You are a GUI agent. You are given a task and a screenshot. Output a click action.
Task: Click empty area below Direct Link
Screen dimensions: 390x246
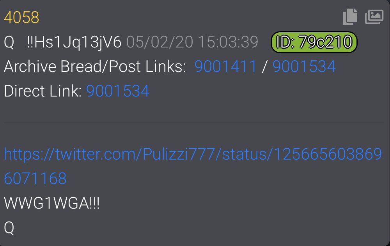coord(194,109)
